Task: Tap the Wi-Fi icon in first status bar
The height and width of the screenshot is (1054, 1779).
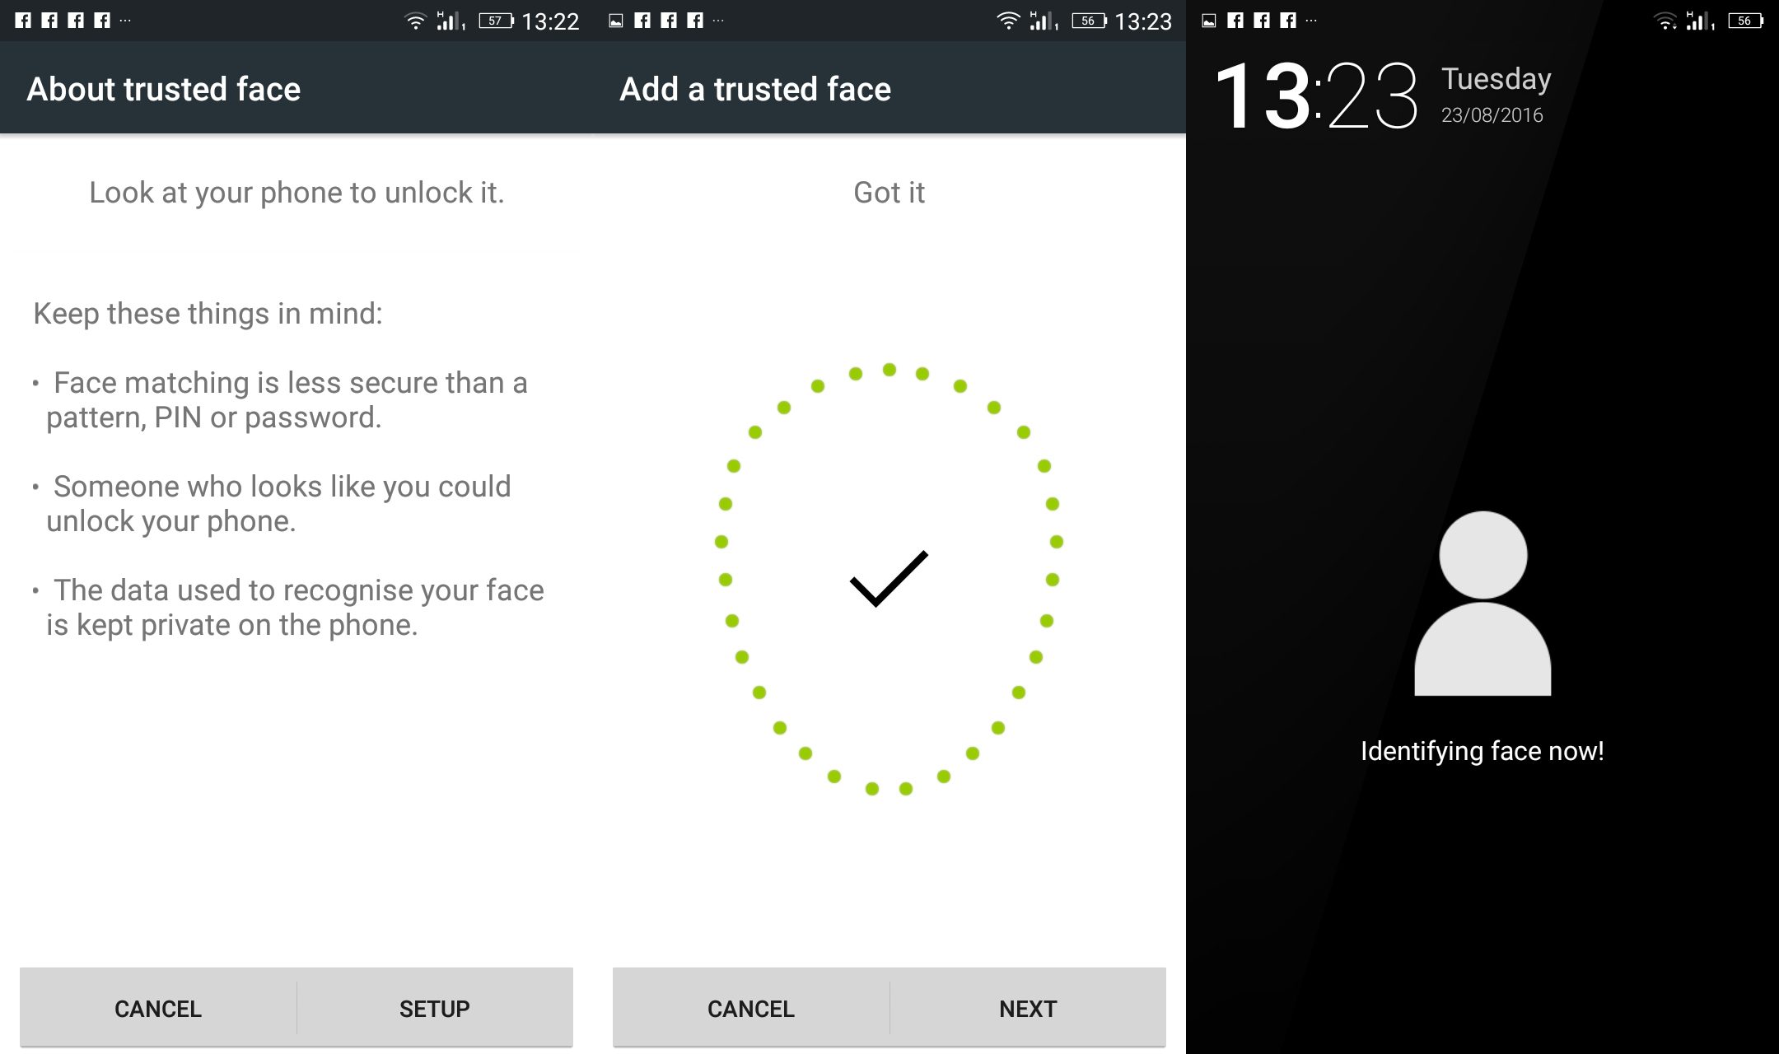Action: click(416, 21)
